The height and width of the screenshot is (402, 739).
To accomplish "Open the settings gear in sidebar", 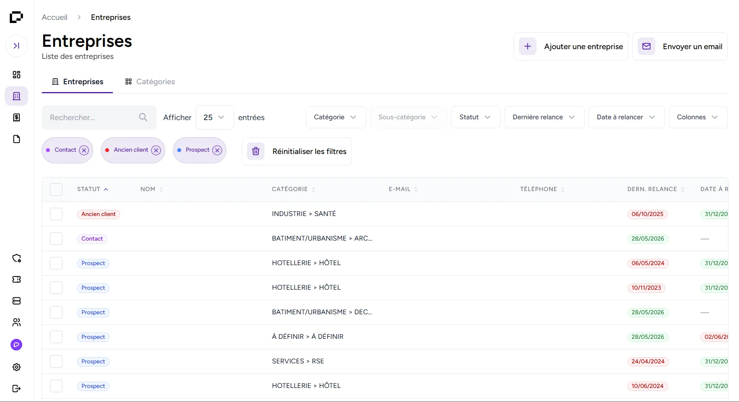I will pos(16,367).
